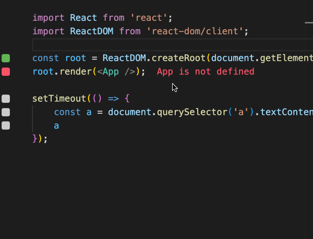This screenshot has height=239, width=313.
Task: Click the gray marker beside the lone a line
Action: point(6,125)
